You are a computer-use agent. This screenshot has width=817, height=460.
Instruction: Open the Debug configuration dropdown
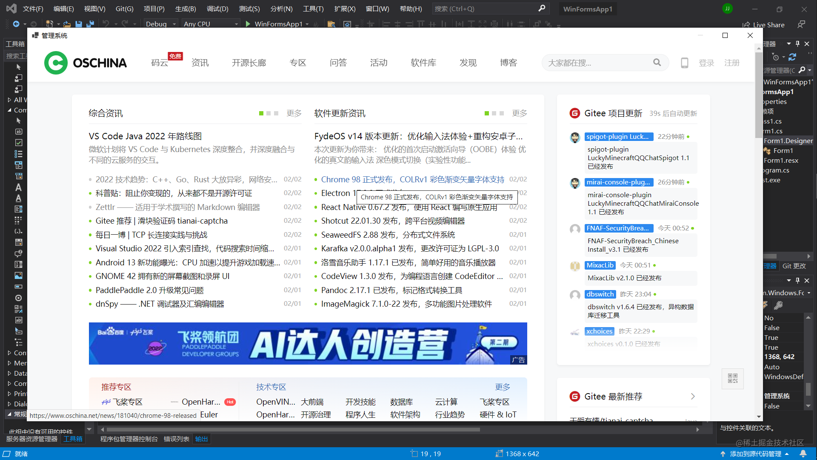[x=174, y=24]
